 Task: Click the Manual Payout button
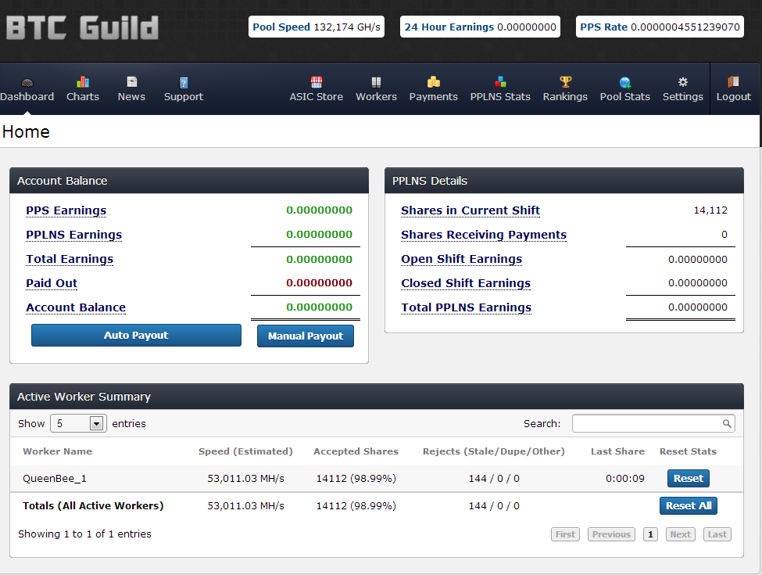[305, 336]
